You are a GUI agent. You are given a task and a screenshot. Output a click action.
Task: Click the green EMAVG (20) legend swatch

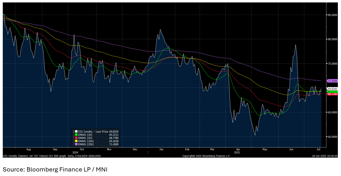tap(77, 135)
